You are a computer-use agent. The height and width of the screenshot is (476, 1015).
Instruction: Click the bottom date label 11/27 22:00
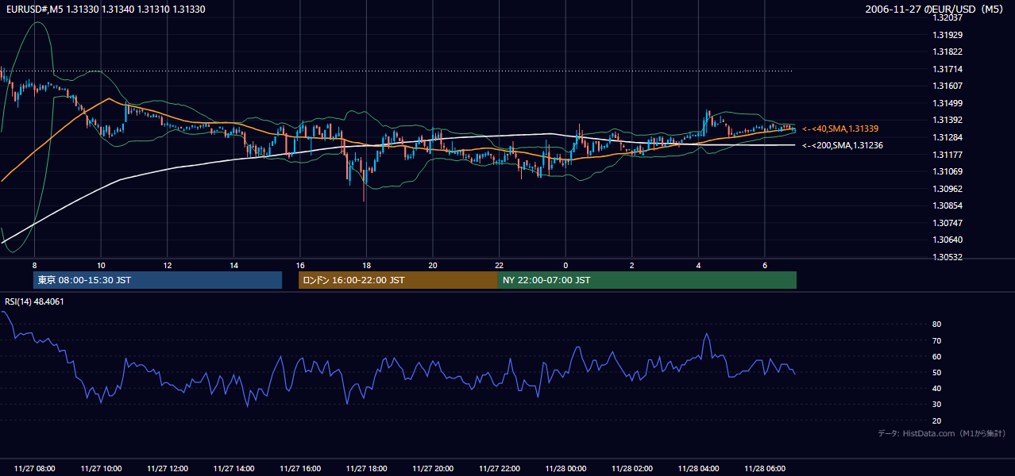click(x=499, y=469)
